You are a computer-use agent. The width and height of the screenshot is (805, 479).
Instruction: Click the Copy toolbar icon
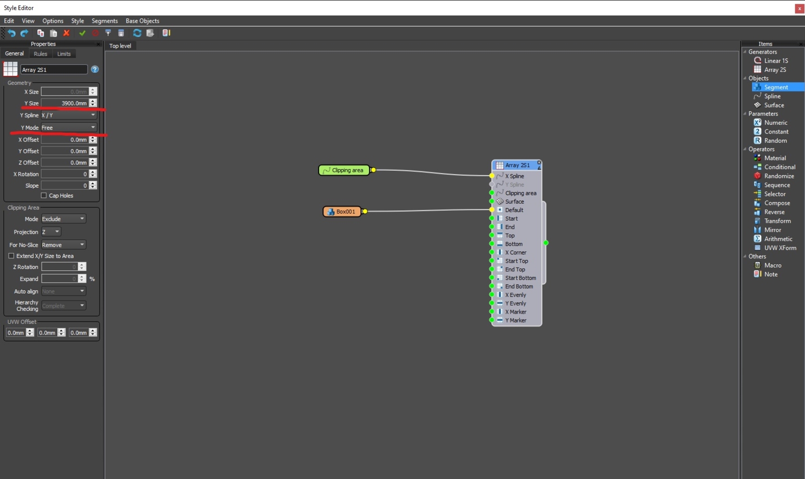point(41,34)
